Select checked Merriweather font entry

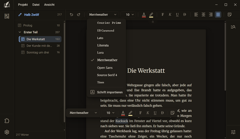click(106, 60)
